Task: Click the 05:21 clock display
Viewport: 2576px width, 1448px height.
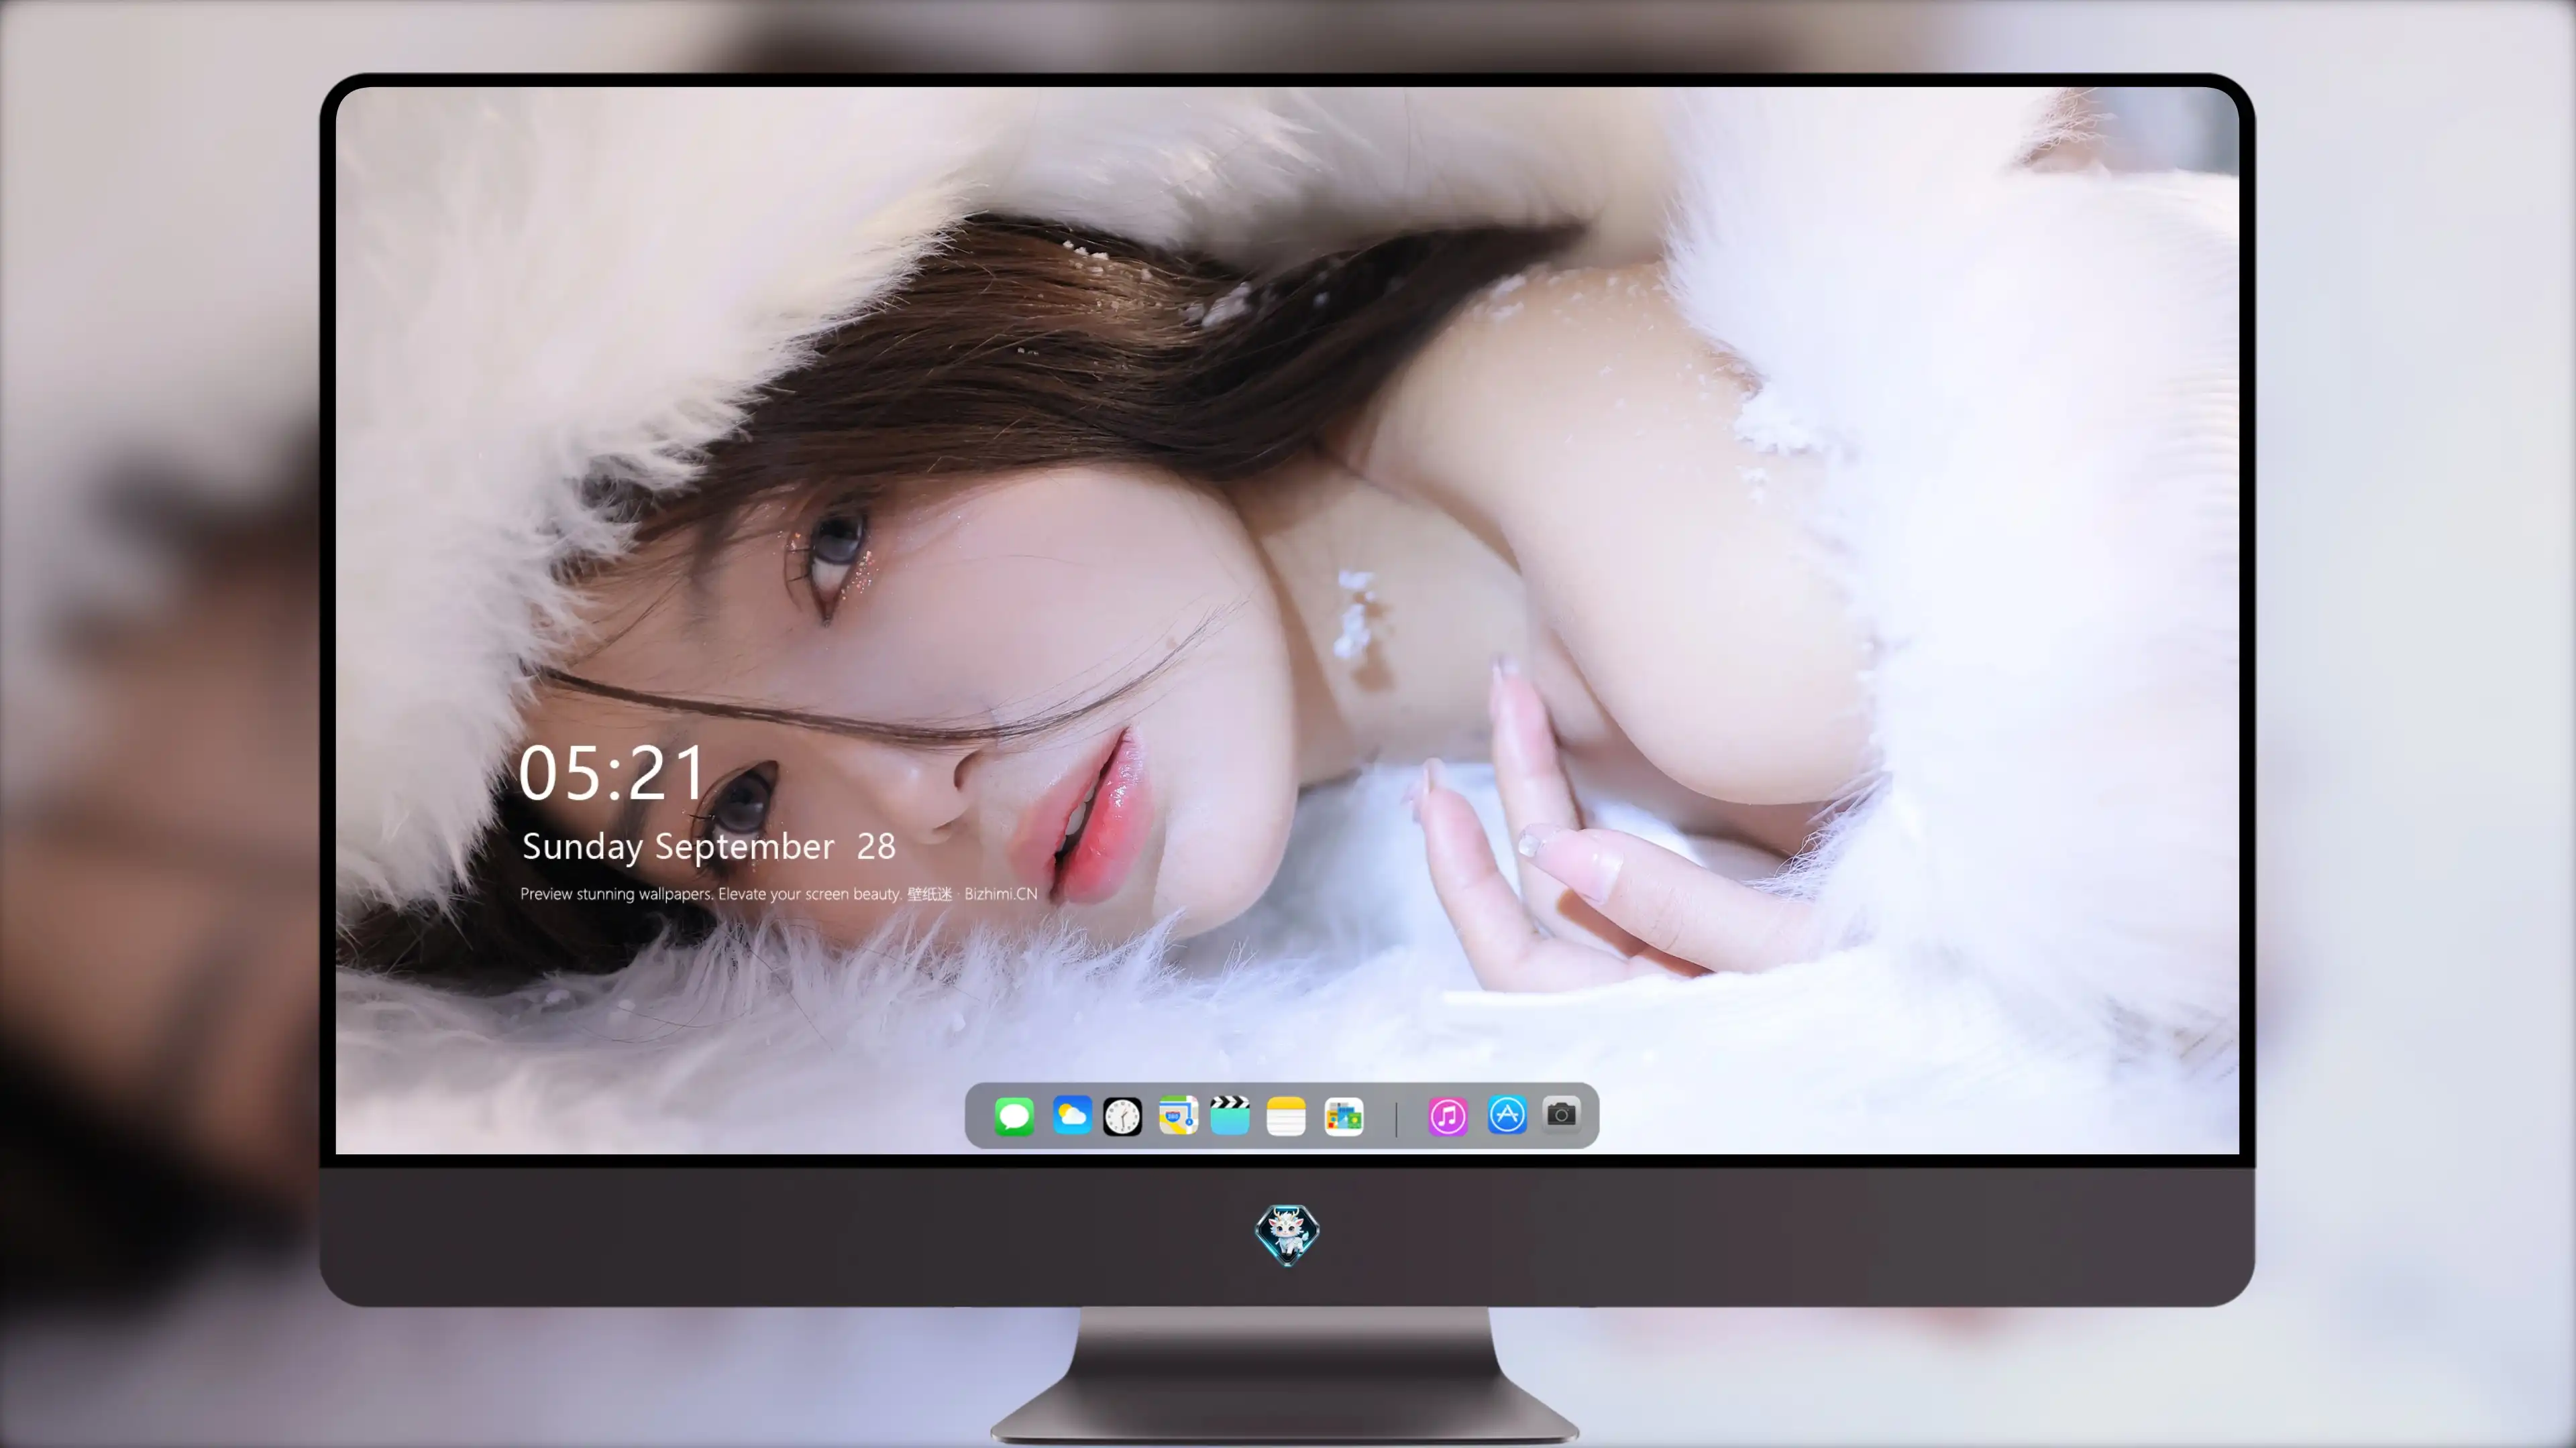Action: [x=612, y=774]
